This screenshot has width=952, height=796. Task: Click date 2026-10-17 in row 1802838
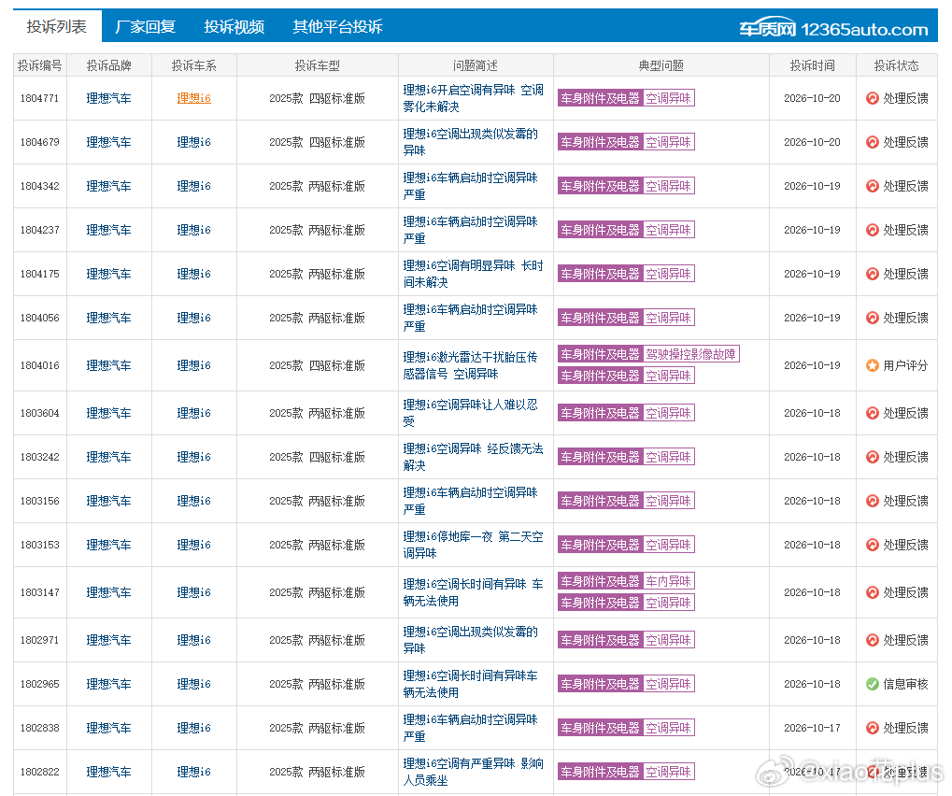coord(813,728)
